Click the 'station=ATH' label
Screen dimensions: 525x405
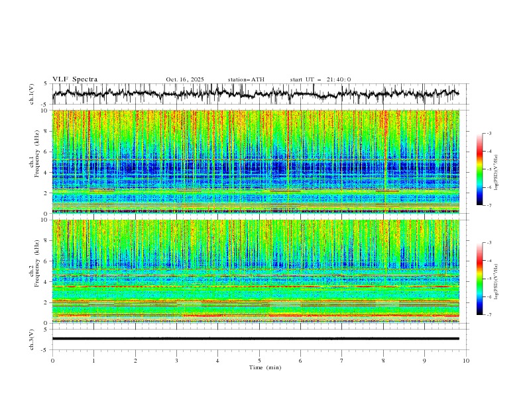click(x=246, y=79)
